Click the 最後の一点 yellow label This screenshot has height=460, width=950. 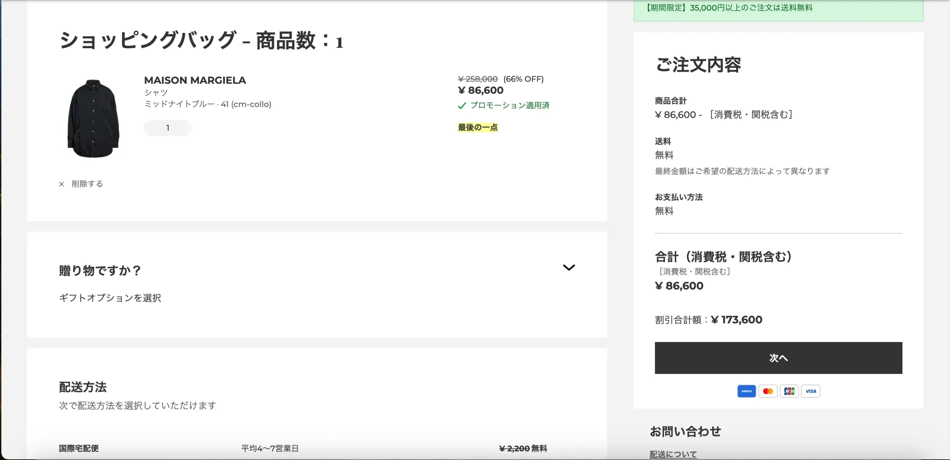coord(478,128)
